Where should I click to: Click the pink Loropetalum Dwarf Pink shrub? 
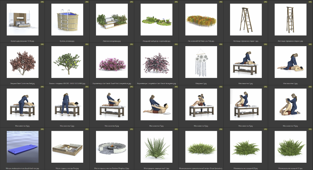112,62
